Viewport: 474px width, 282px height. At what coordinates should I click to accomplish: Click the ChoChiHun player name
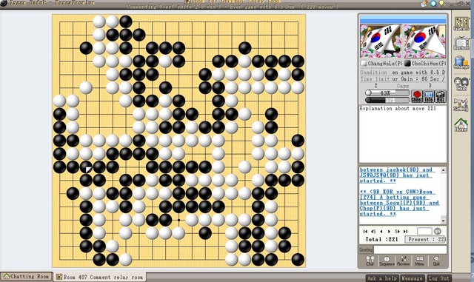click(x=429, y=64)
